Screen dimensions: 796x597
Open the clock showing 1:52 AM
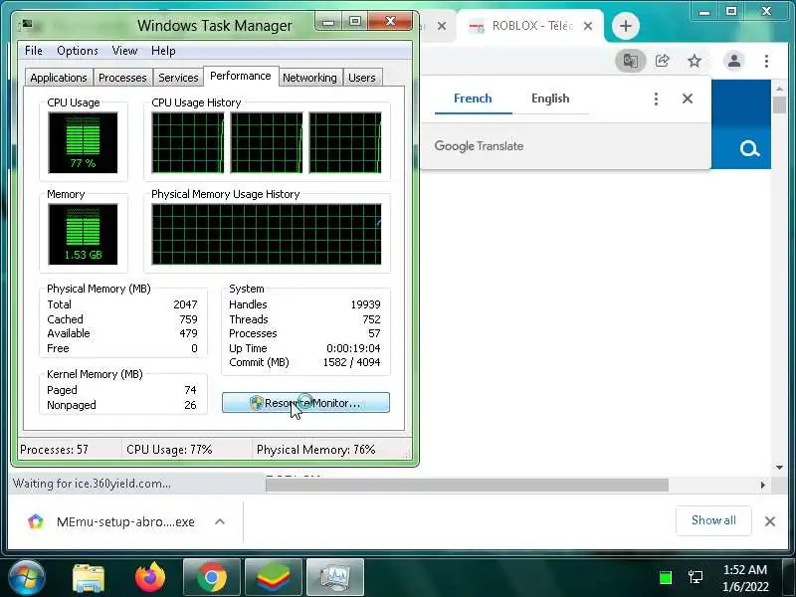click(x=745, y=578)
